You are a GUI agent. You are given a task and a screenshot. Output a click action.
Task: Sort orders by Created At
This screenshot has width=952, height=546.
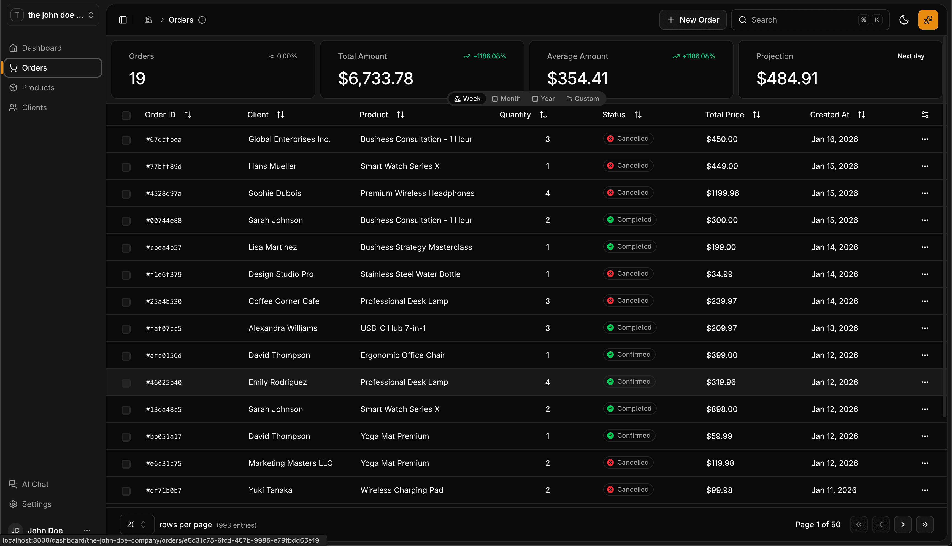click(x=861, y=114)
